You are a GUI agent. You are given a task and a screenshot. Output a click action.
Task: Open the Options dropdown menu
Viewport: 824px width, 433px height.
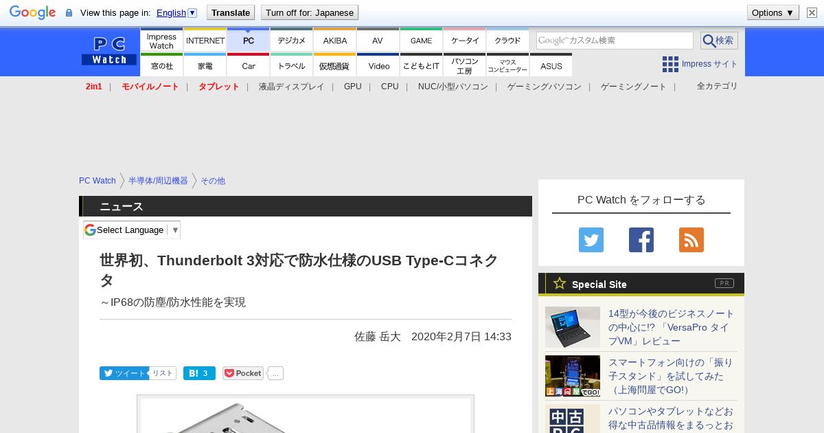pyautogui.click(x=772, y=12)
